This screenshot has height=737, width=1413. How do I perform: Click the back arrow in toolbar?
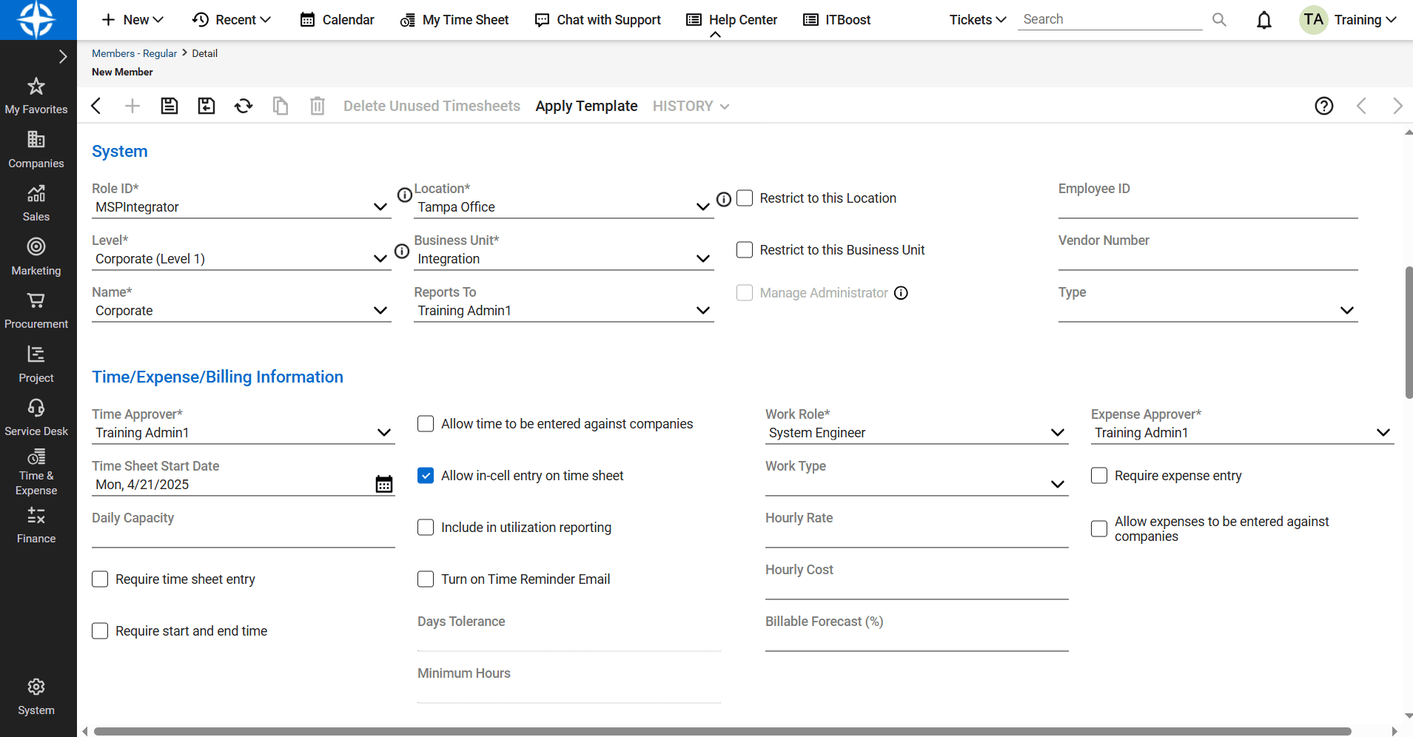(x=96, y=106)
